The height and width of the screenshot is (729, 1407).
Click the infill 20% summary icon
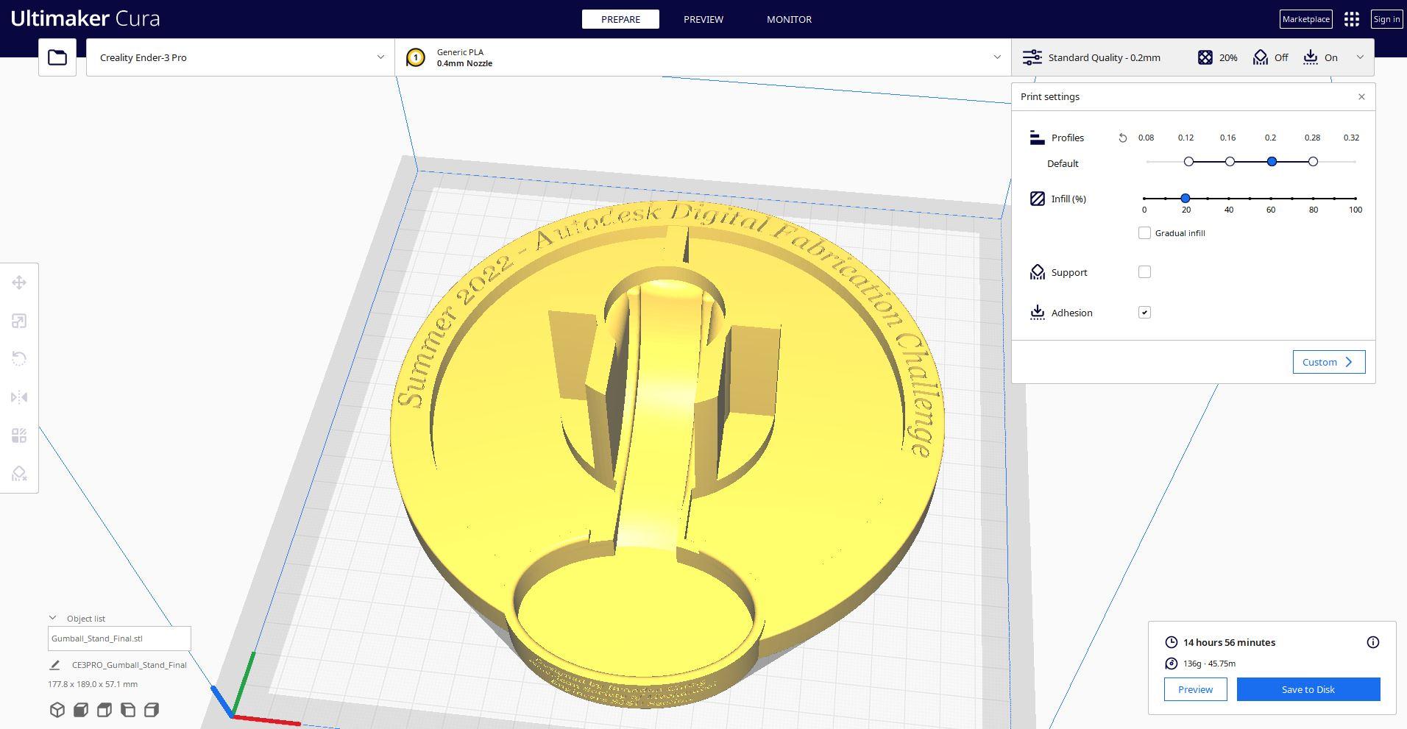tap(1205, 57)
